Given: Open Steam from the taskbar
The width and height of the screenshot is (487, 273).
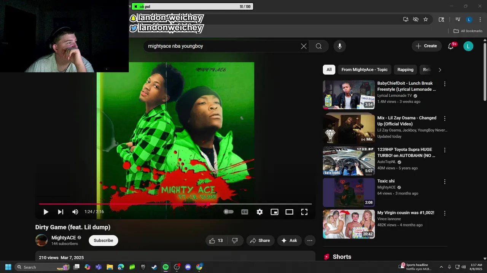Looking at the screenshot, I should click(154, 267).
